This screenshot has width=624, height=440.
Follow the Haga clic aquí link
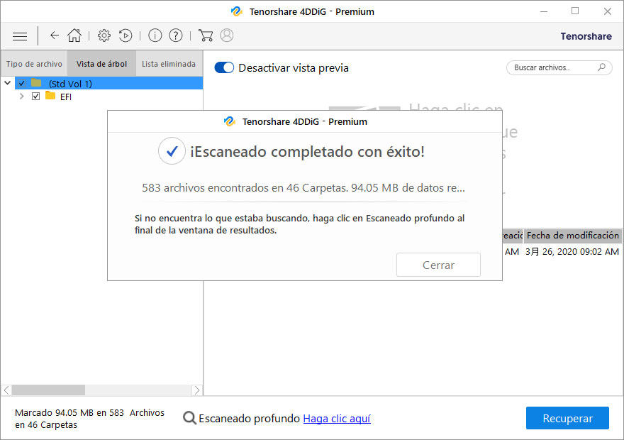(x=337, y=419)
